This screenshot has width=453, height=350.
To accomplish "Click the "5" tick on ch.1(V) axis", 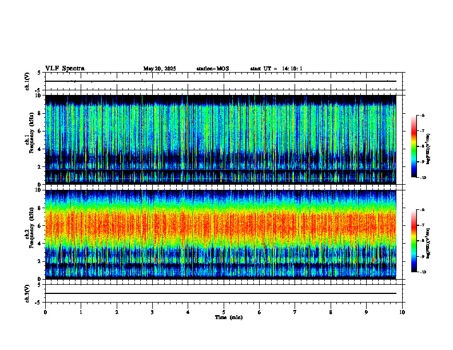I will tap(39, 73).
